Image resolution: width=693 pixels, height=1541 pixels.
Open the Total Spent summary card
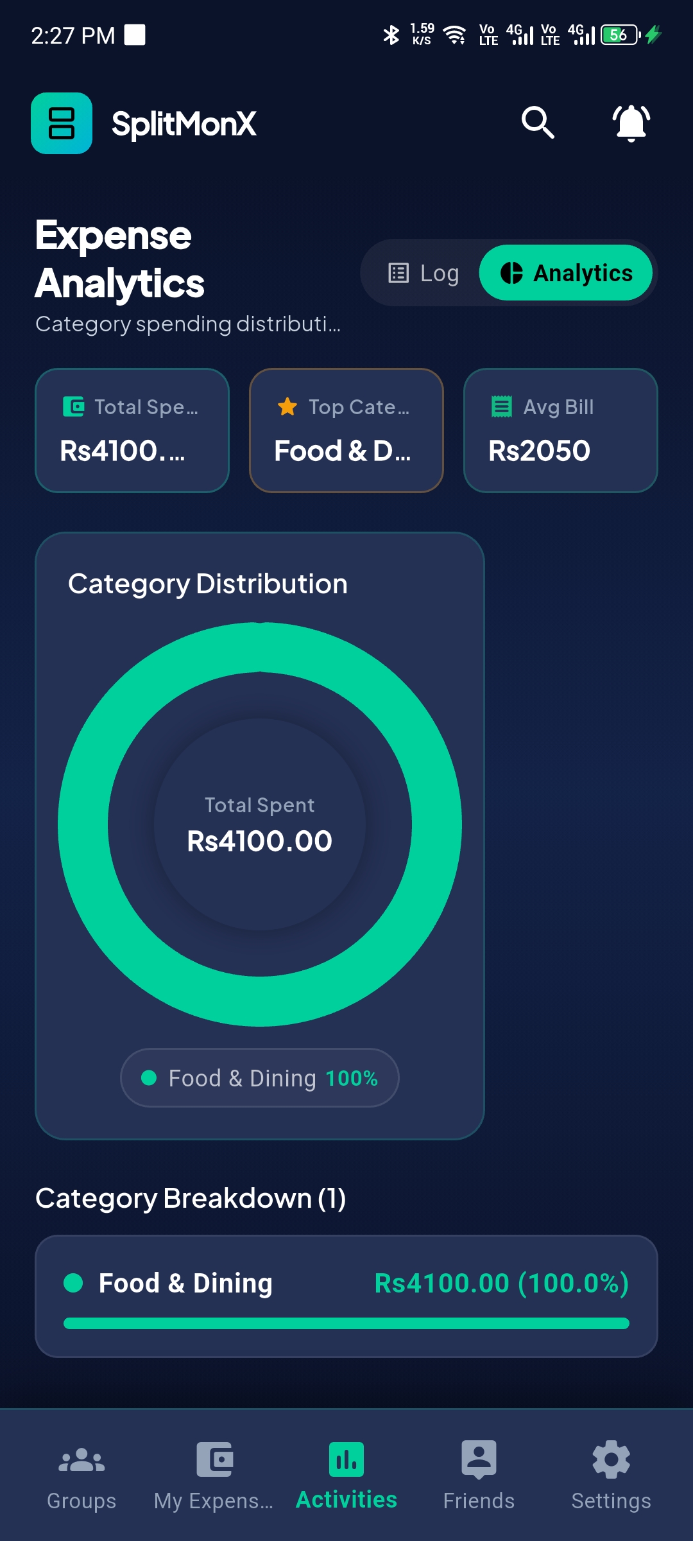coord(132,430)
